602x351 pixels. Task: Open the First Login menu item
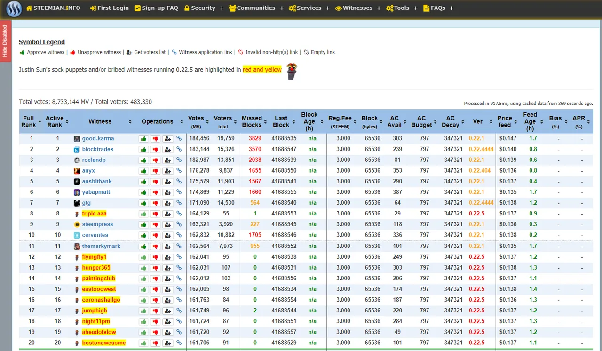tap(109, 8)
